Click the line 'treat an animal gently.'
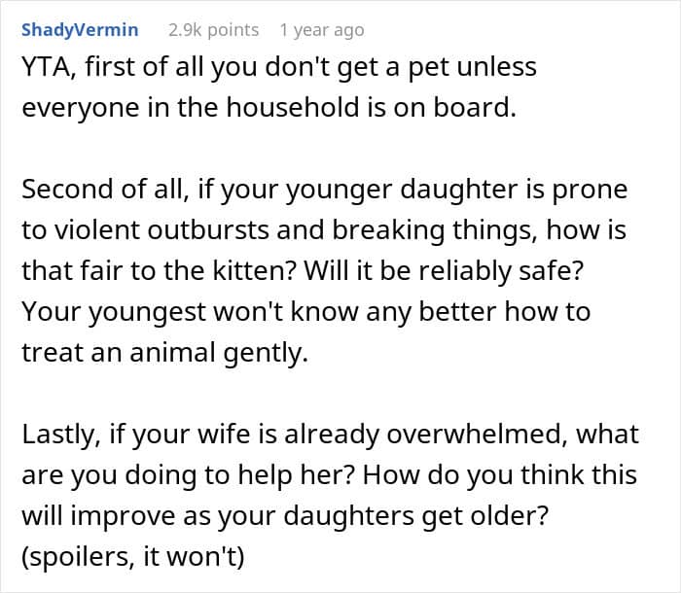The image size is (681, 593). click(x=165, y=353)
